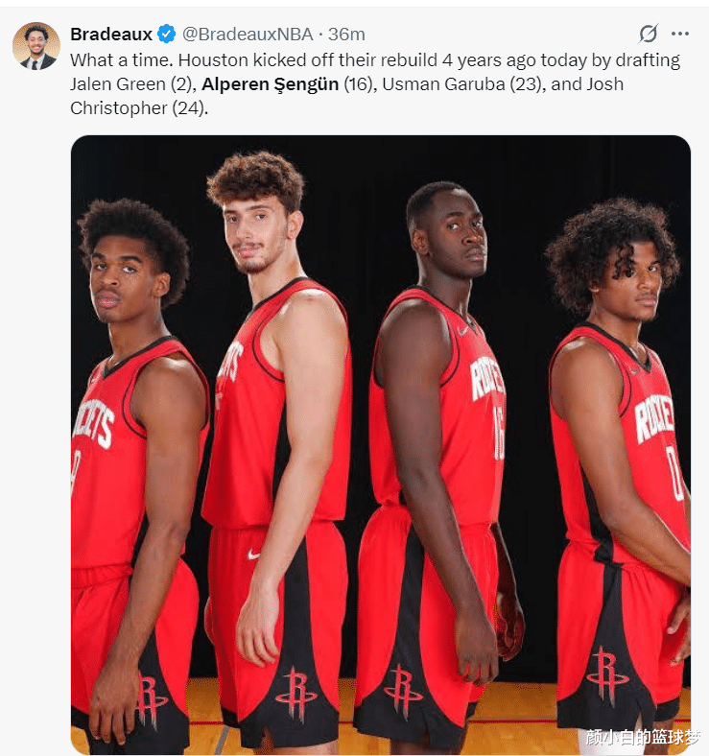Screen dimensions: 709x756
Task: Click the Bradeaux display name
Action: pyautogui.click(x=111, y=35)
